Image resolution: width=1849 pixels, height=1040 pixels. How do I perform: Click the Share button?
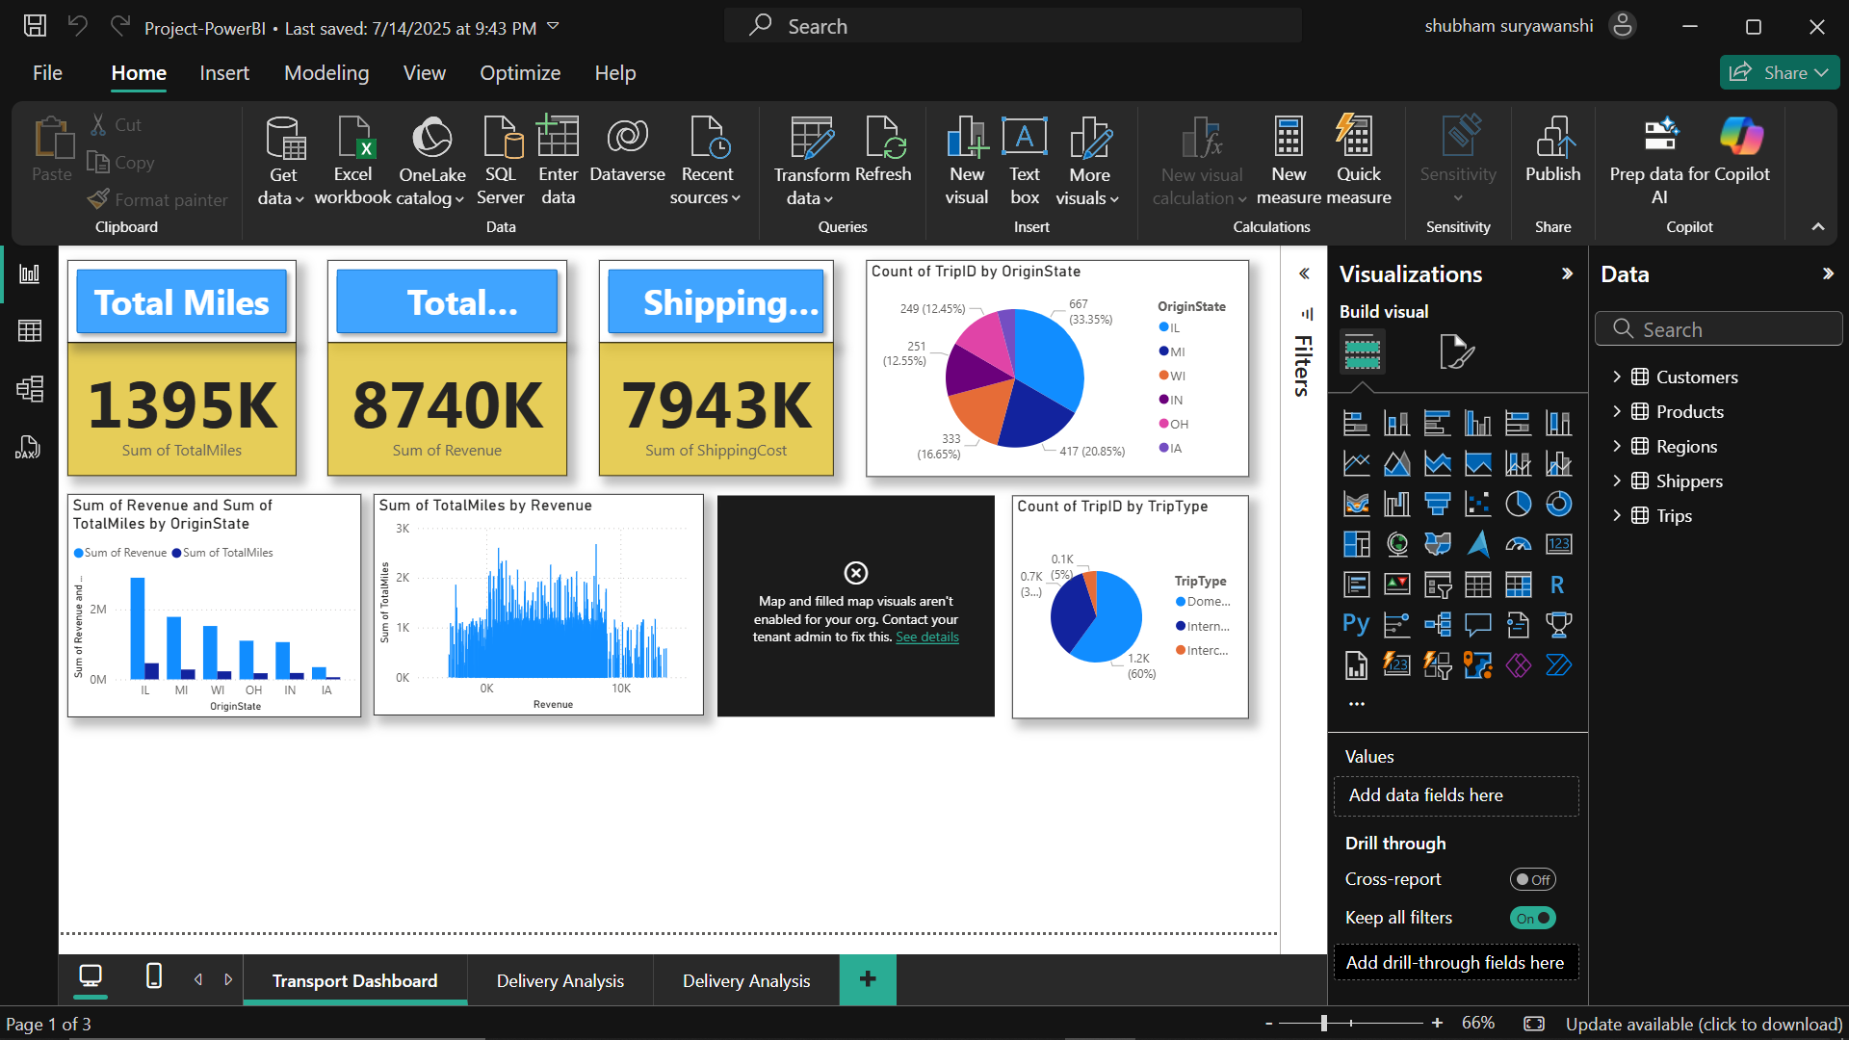(1779, 72)
